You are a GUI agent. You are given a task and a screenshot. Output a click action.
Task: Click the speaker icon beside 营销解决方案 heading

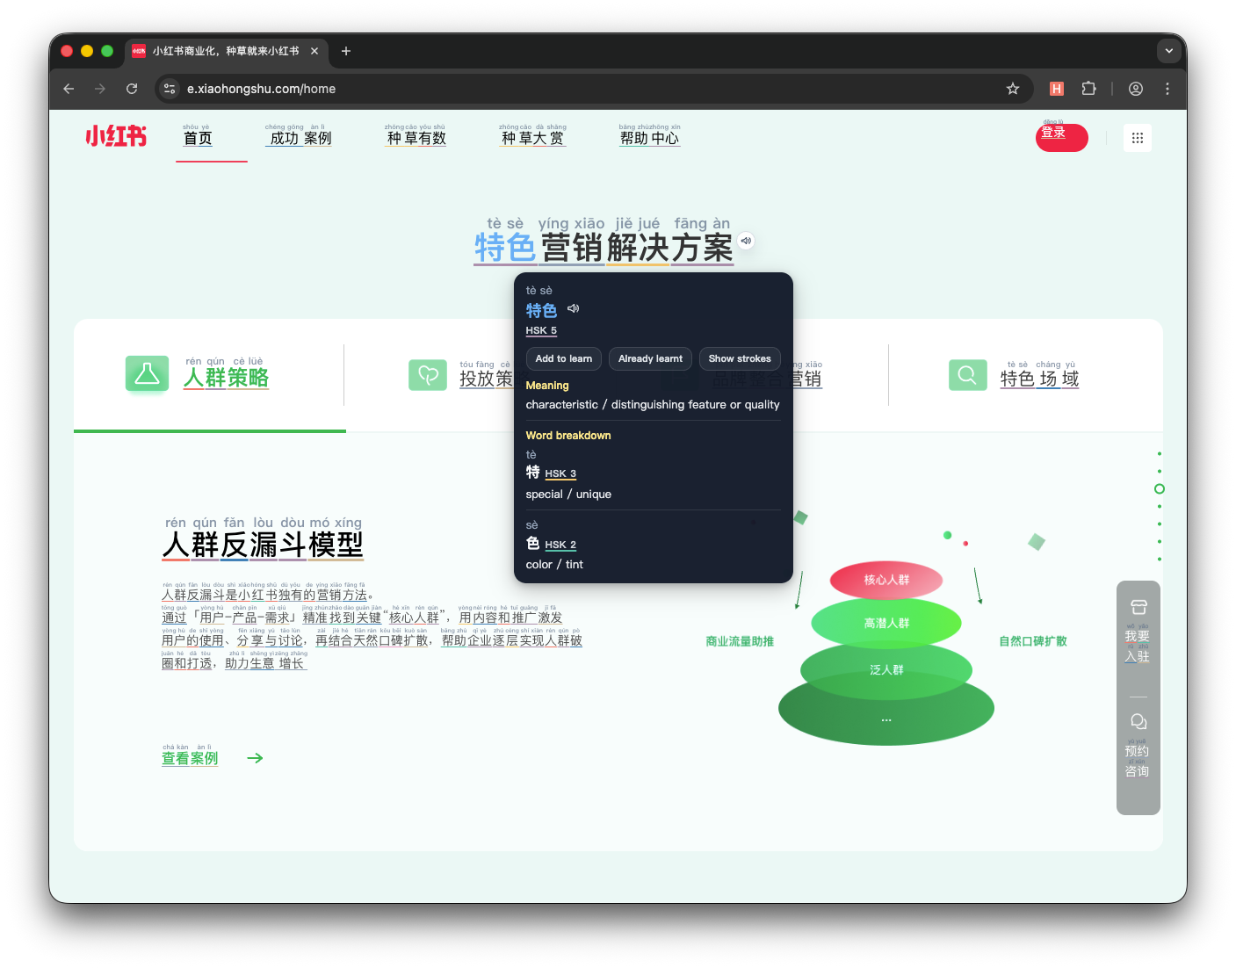pyautogui.click(x=746, y=240)
